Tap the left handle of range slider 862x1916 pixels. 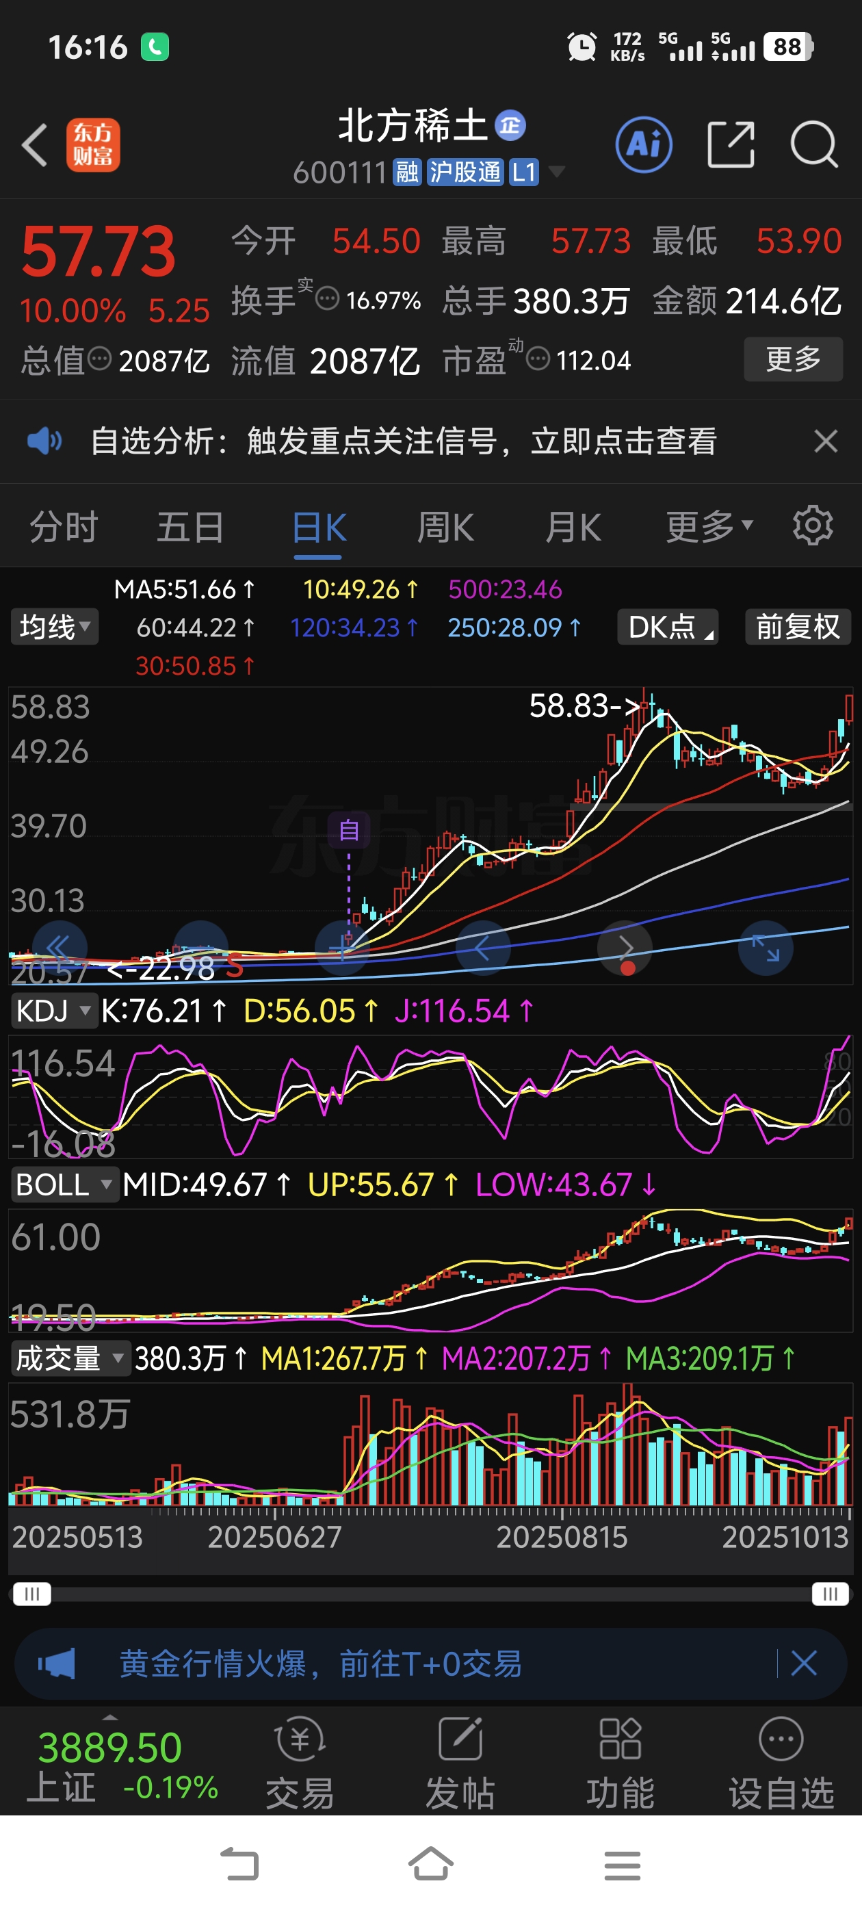pos(32,1593)
